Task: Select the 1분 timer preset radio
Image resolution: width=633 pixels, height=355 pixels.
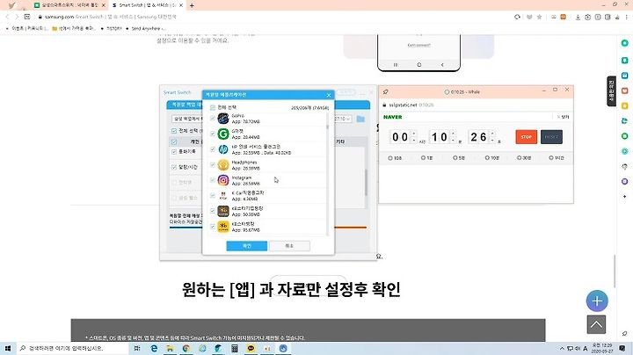Action: [x=423, y=158]
